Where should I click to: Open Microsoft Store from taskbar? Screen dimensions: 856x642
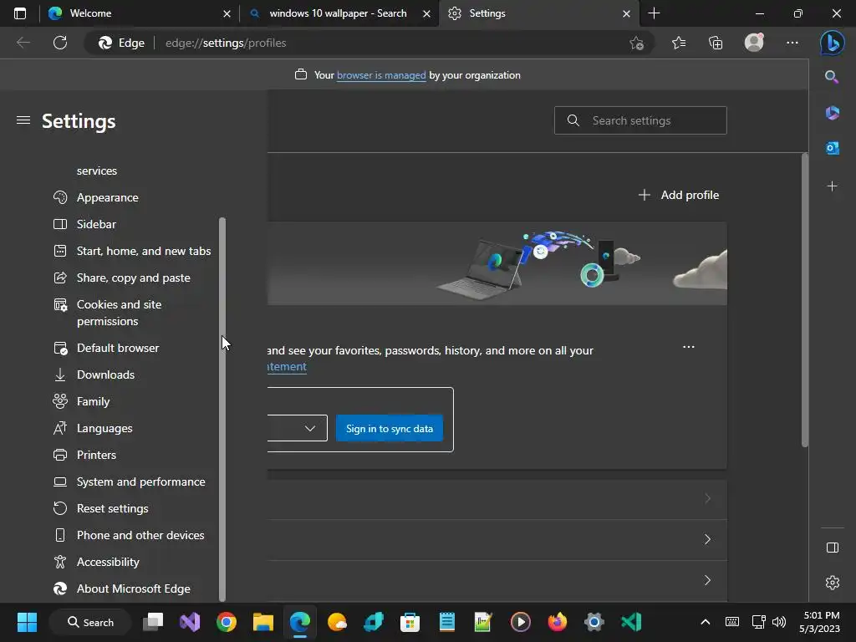410,622
